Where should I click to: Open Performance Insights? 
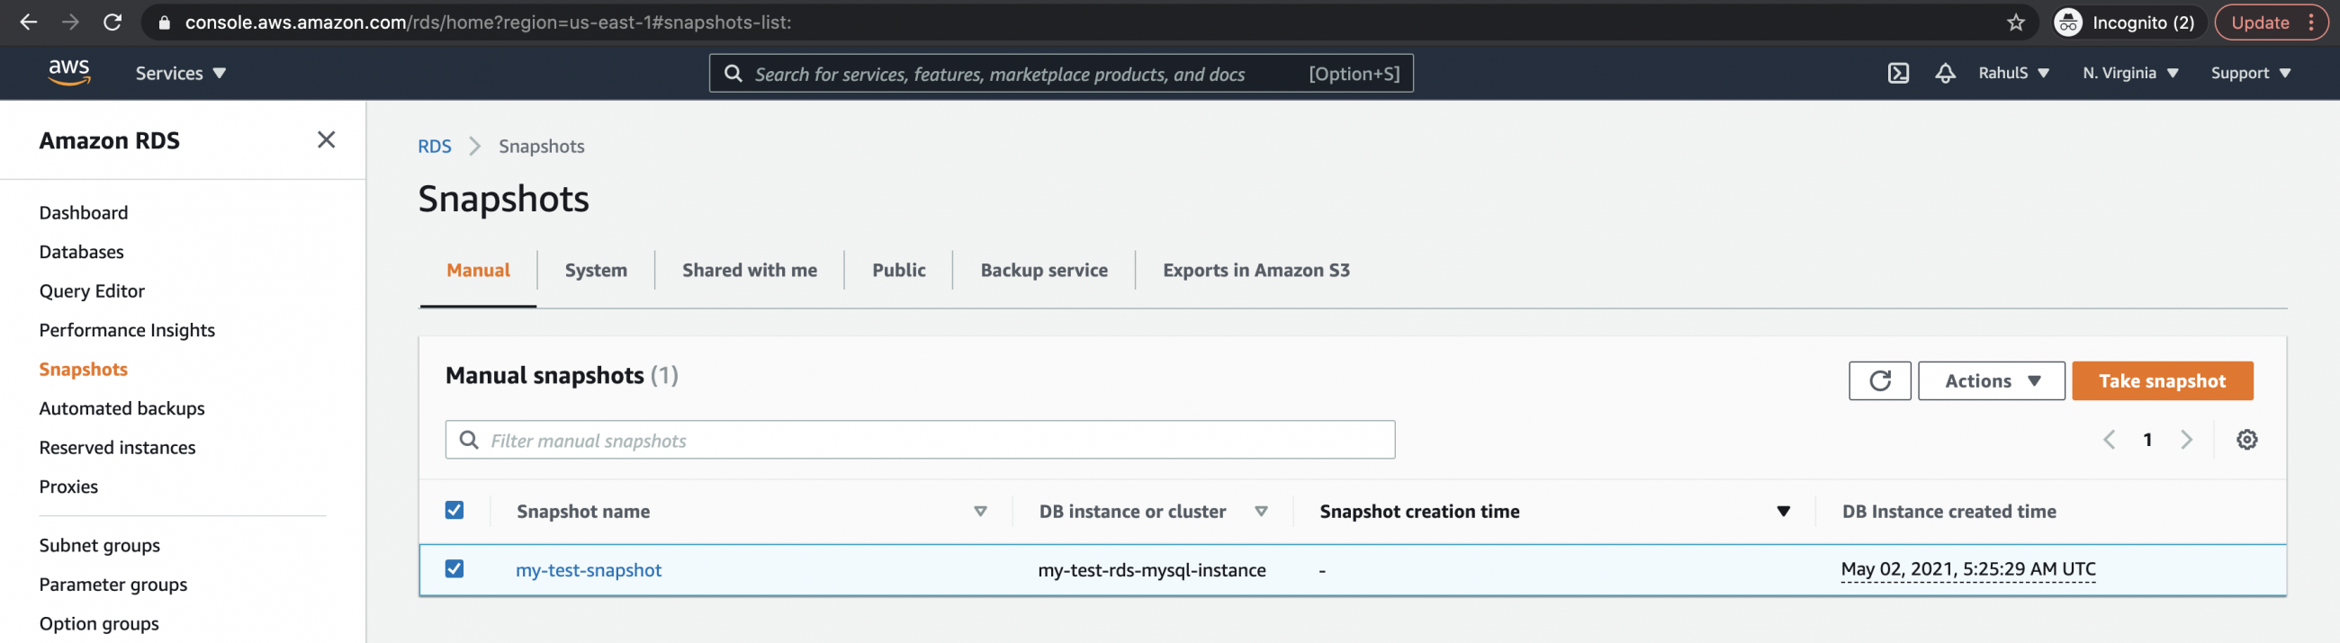coord(127,330)
